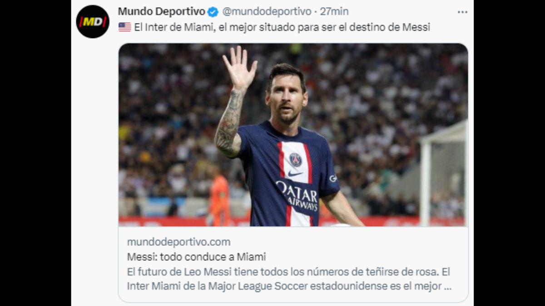The height and width of the screenshot is (306, 545).
Task: Click the Mundo Deportivo account name
Action: click(161, 11)
